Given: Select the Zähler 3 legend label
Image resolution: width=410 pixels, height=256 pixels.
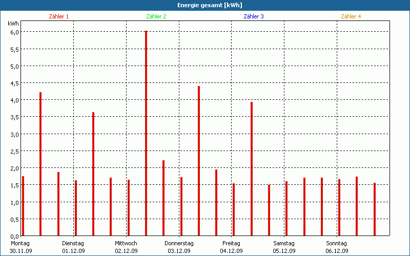Looking at the screenshot, I should click(254, 16).
